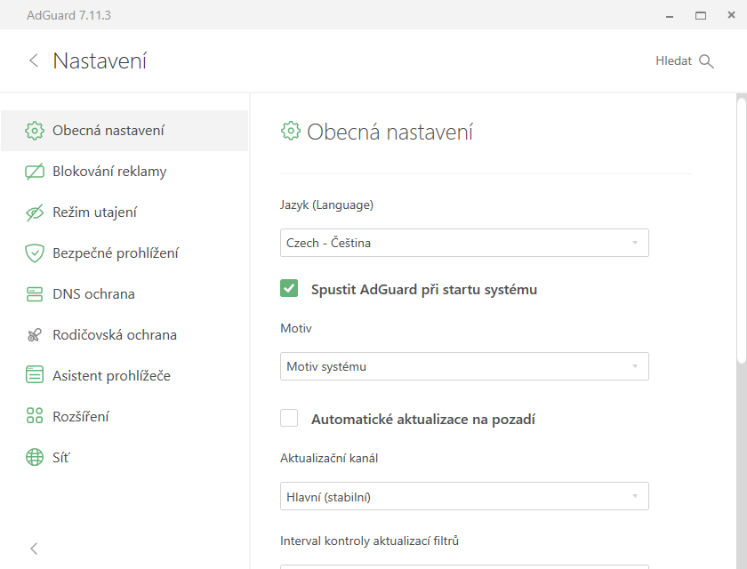Go back using arrow beside Nastavení
The width and height of the screenshot is (747, 569).
(x=34, y=60)
